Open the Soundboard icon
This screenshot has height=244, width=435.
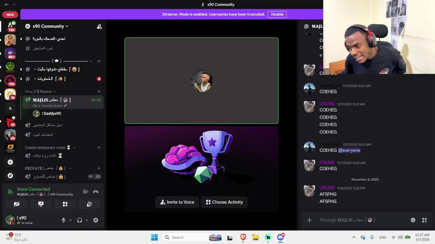pyautogui.click(x=89, y=204)
